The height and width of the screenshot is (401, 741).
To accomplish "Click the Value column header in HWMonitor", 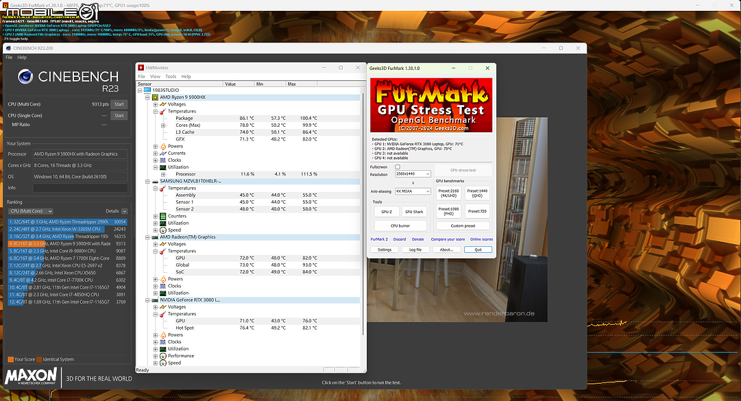I will (x=239, y=84).
